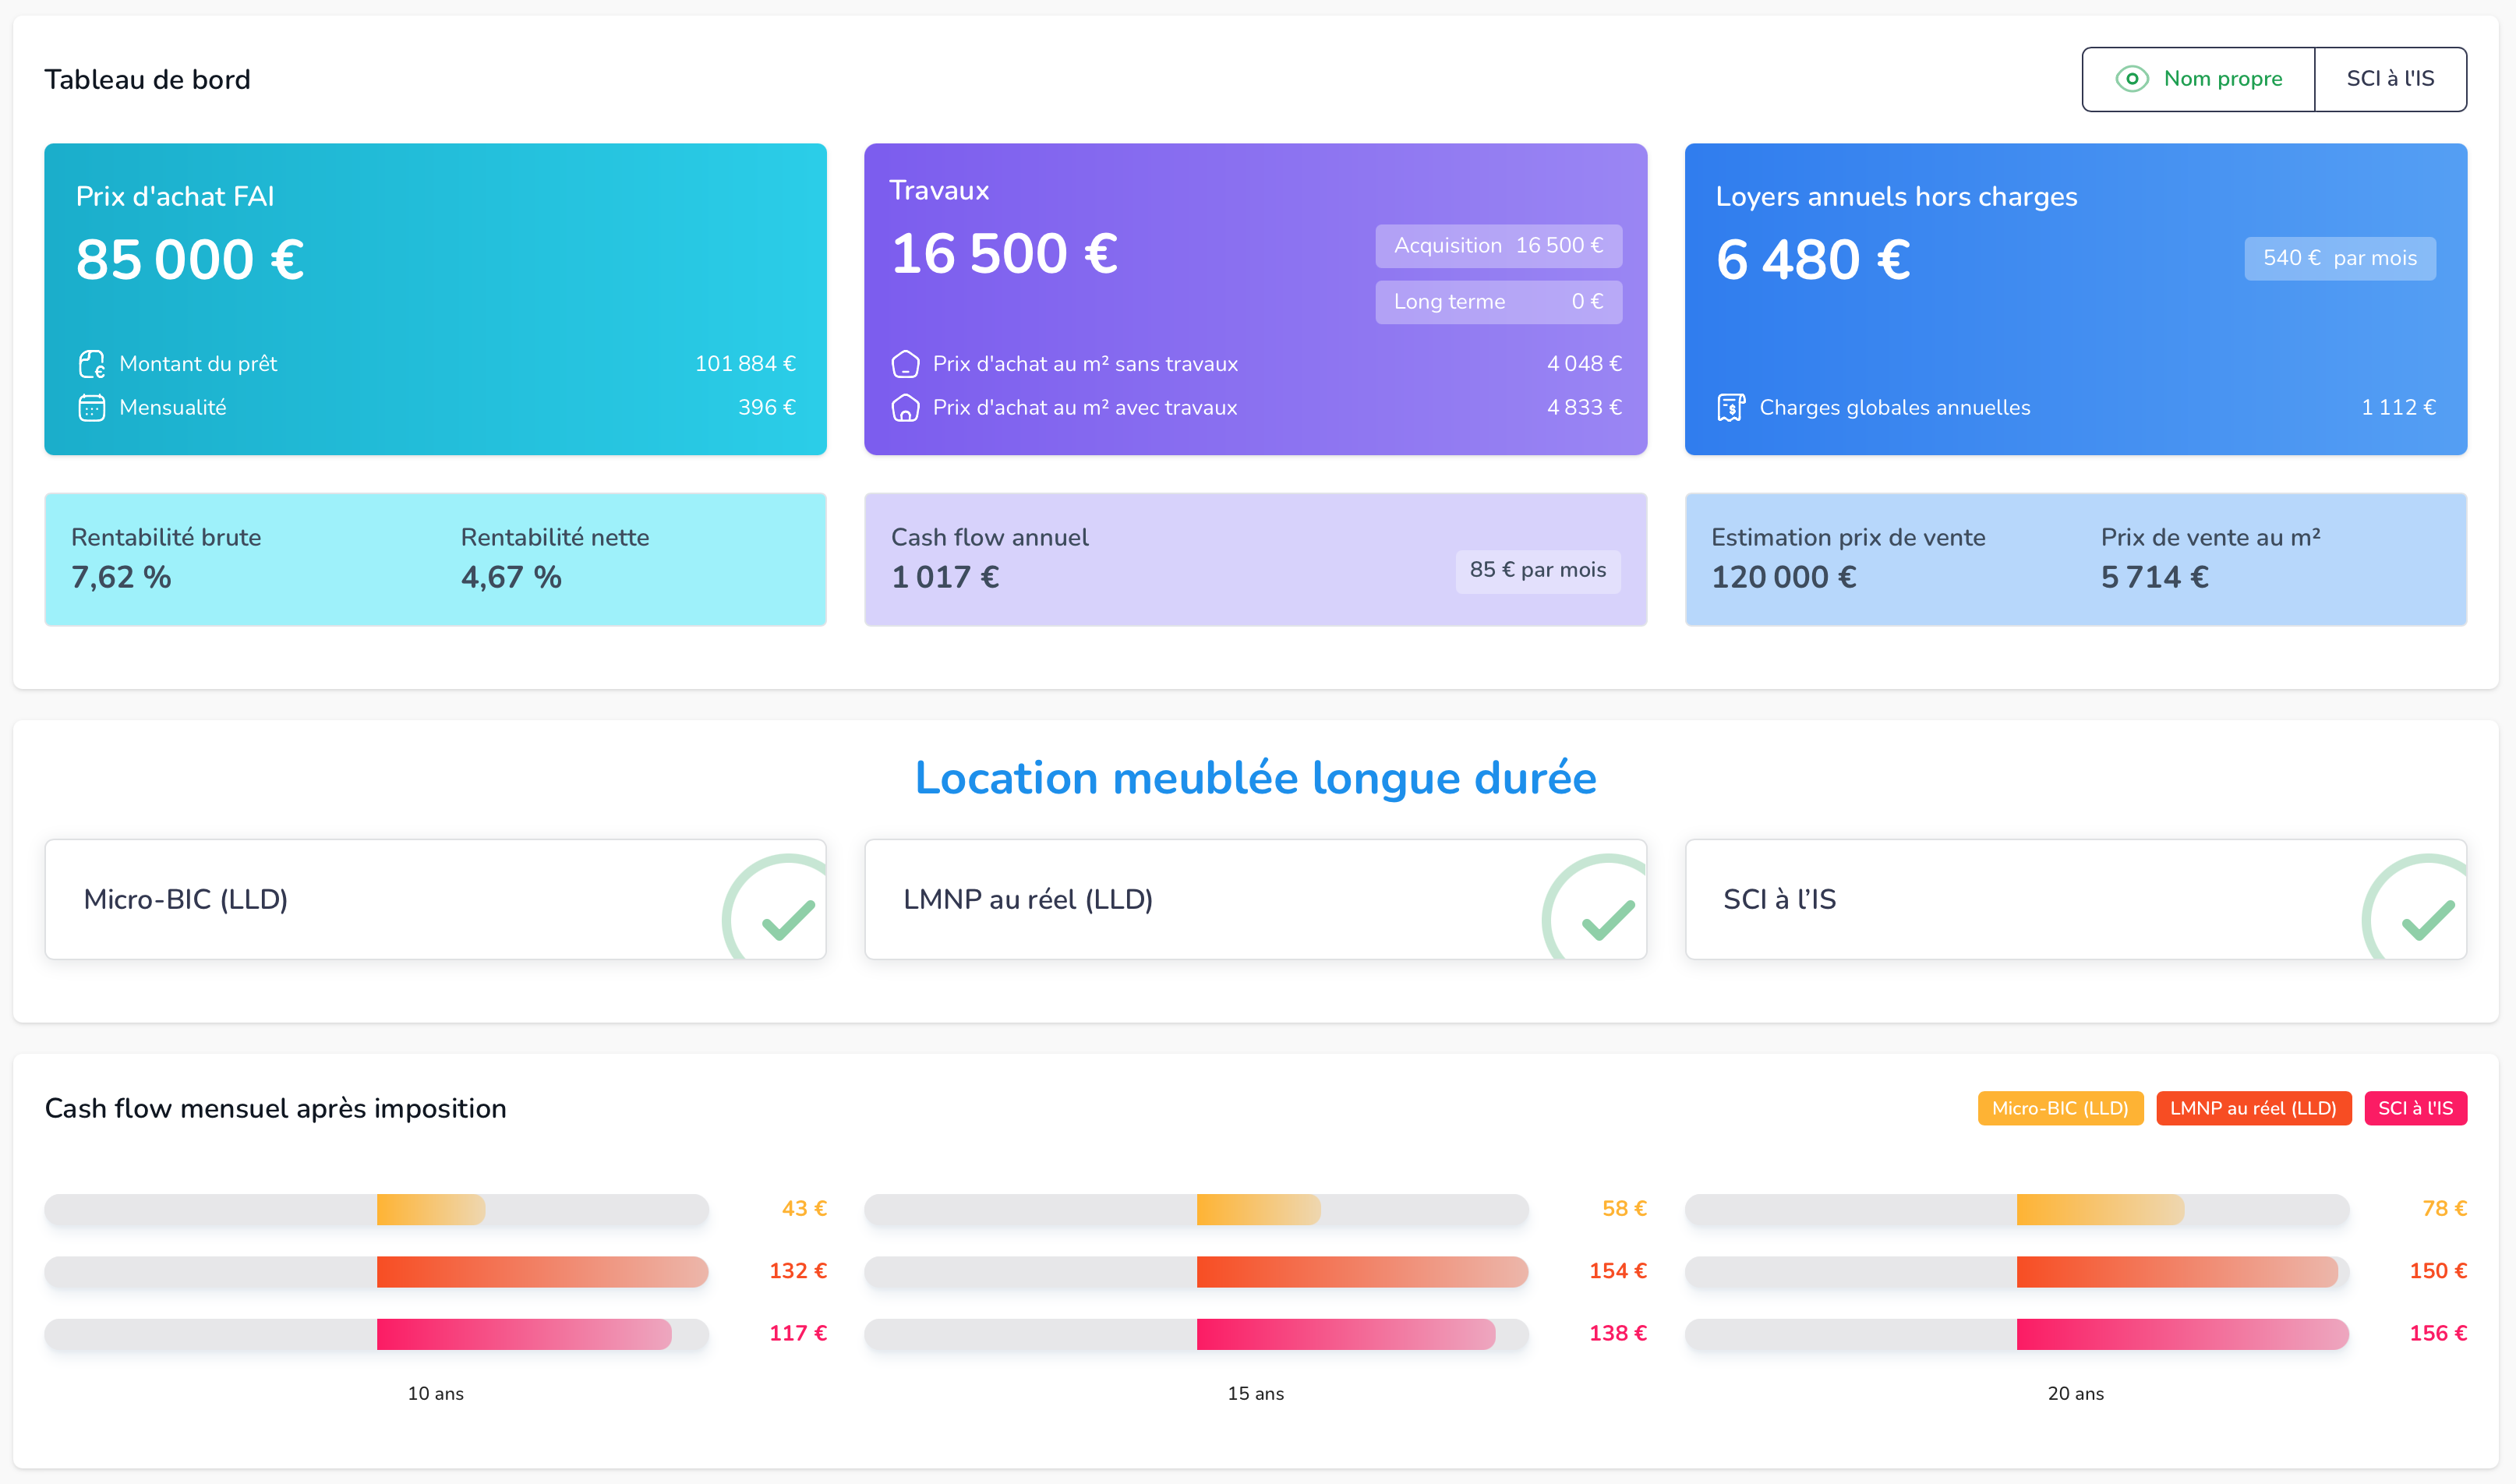Toggle the LMNP au réel (LLD) regime card
The width and height of the screenshot is (2516, 1484).
point(1254,899)
